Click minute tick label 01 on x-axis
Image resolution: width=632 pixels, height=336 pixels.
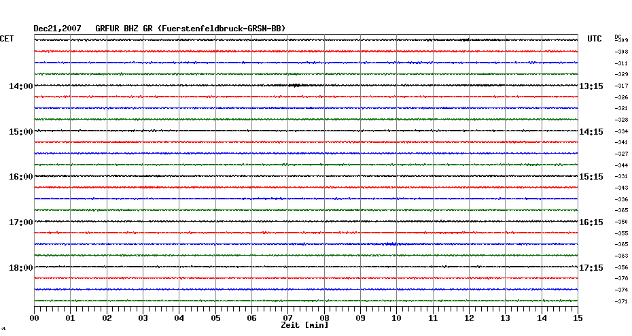point(71,318)
